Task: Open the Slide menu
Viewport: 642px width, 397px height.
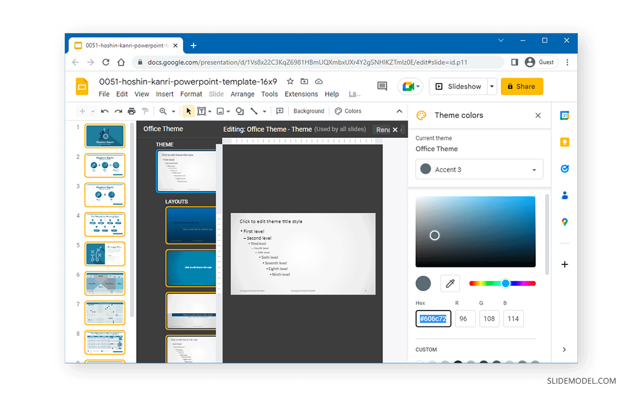Action: [216, 94]
